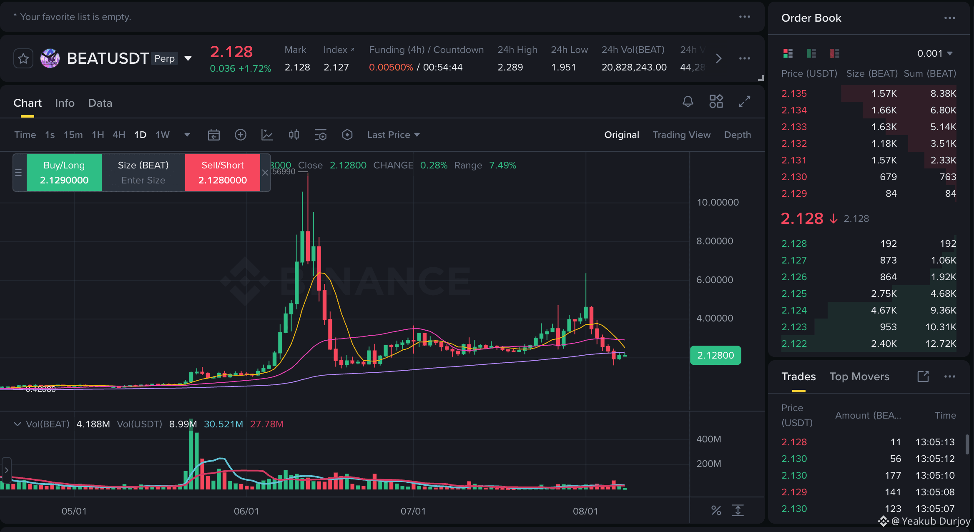Expand more time interval options
The image size is (974, 532).
(x=187, y=135)
